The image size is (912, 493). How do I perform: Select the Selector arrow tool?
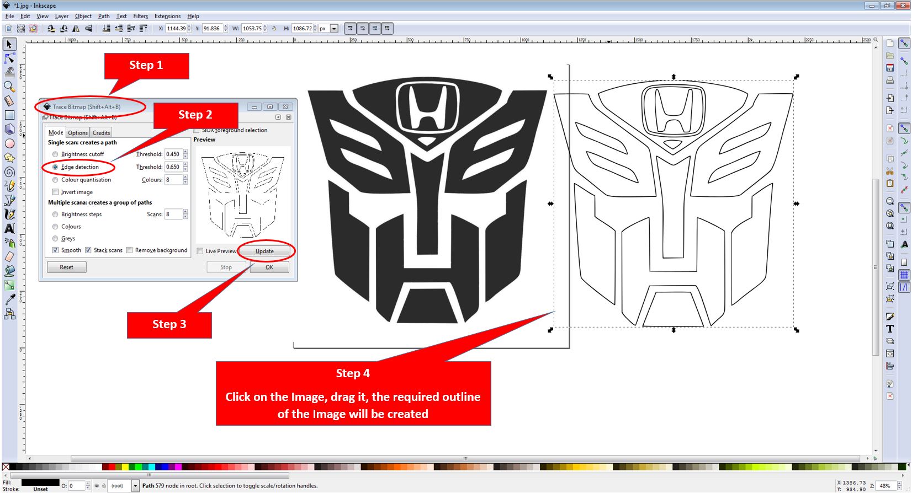pos(9,44)
